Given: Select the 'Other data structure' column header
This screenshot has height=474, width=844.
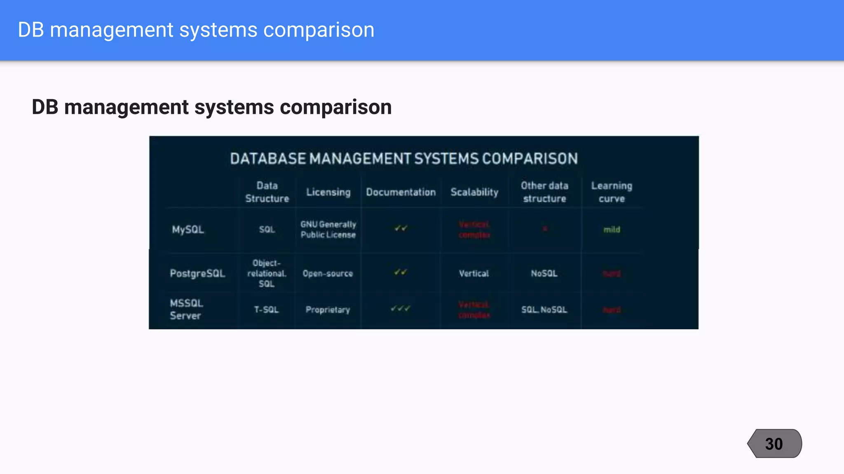Looking at the screenshot, I should pyautogui.click(x=544, y=192).
